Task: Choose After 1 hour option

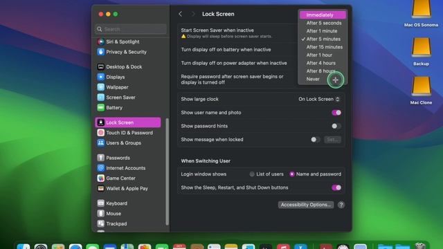Action: [323, 55]
